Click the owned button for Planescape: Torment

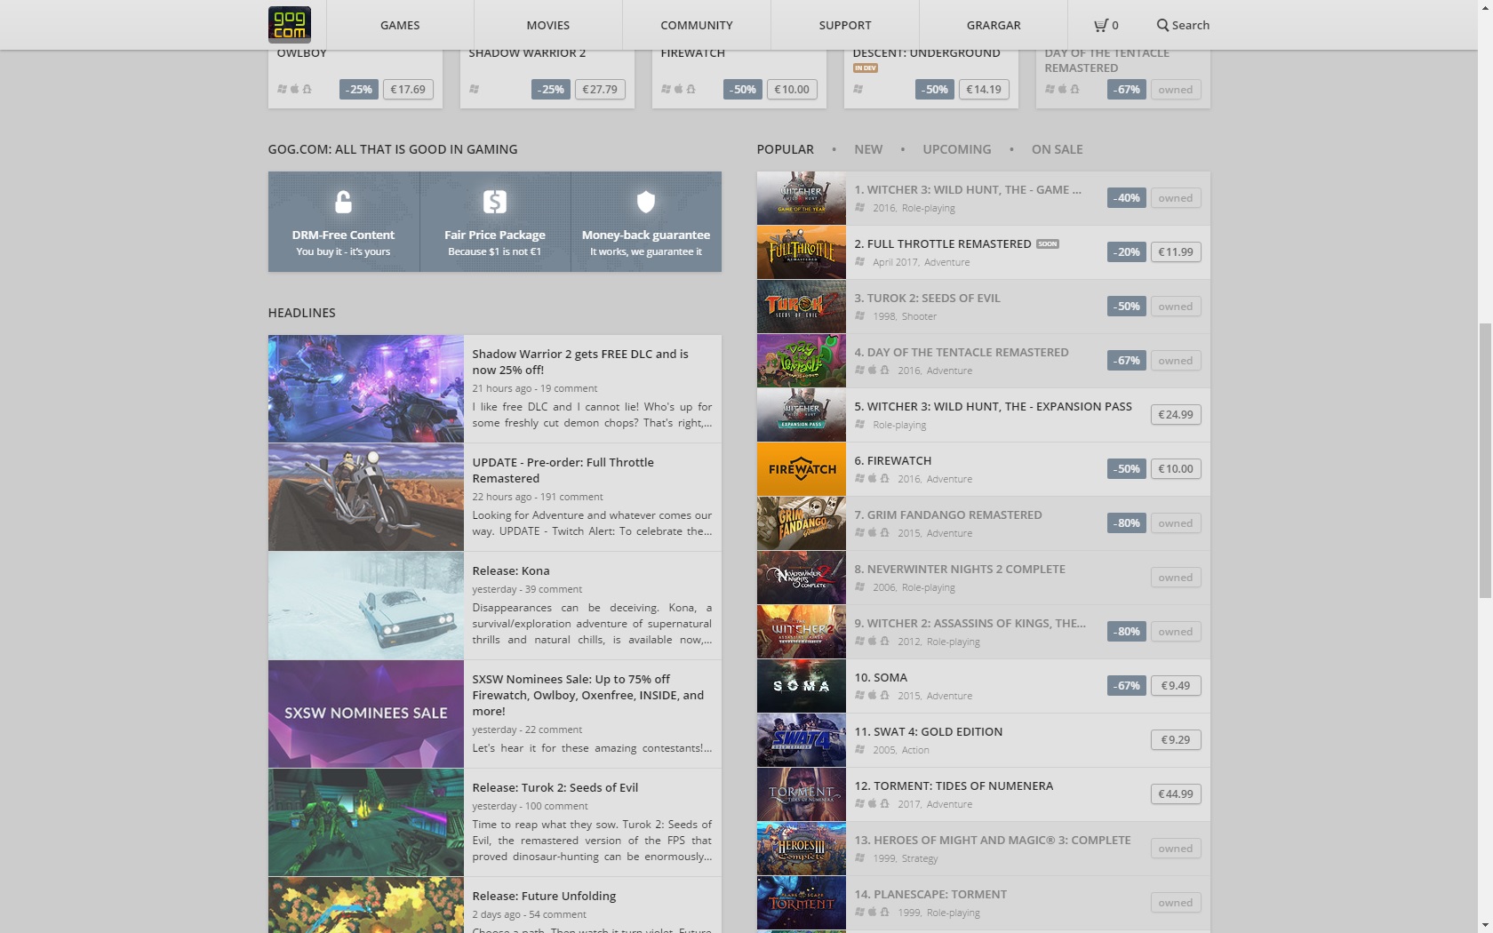pyautogui.click(x=1176, y=902)
